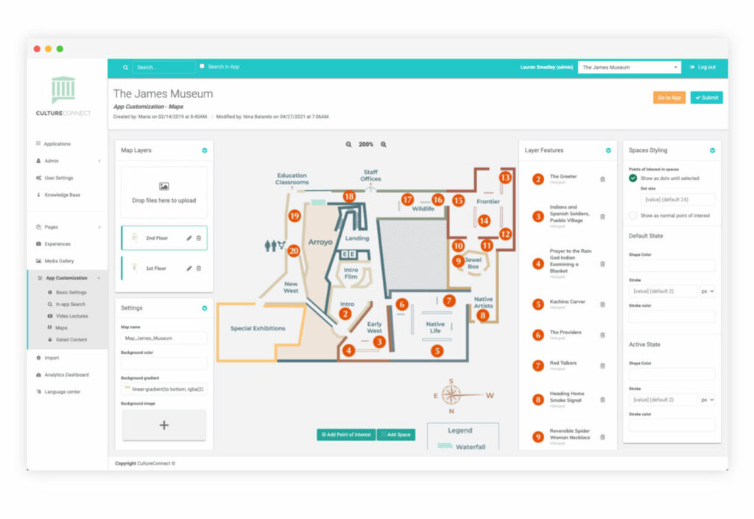Click Default State Shape Color field

click(x=672, y=265)
